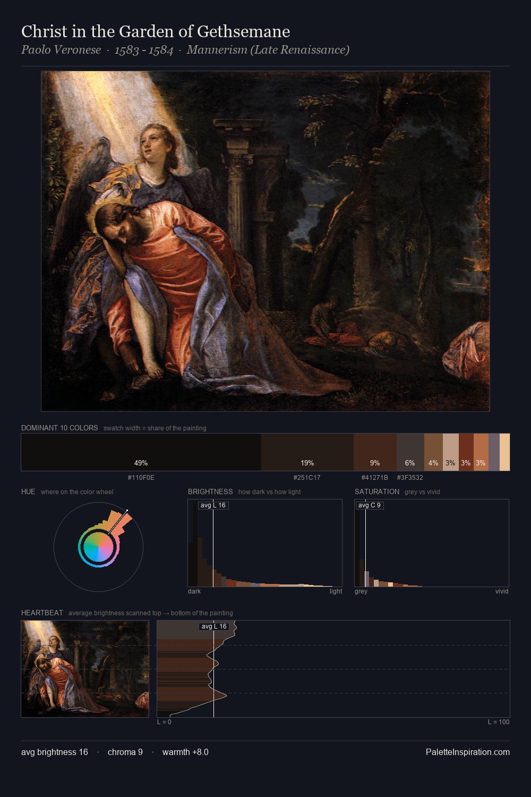
Task: Click the HUE section heading
Action: 28,491
